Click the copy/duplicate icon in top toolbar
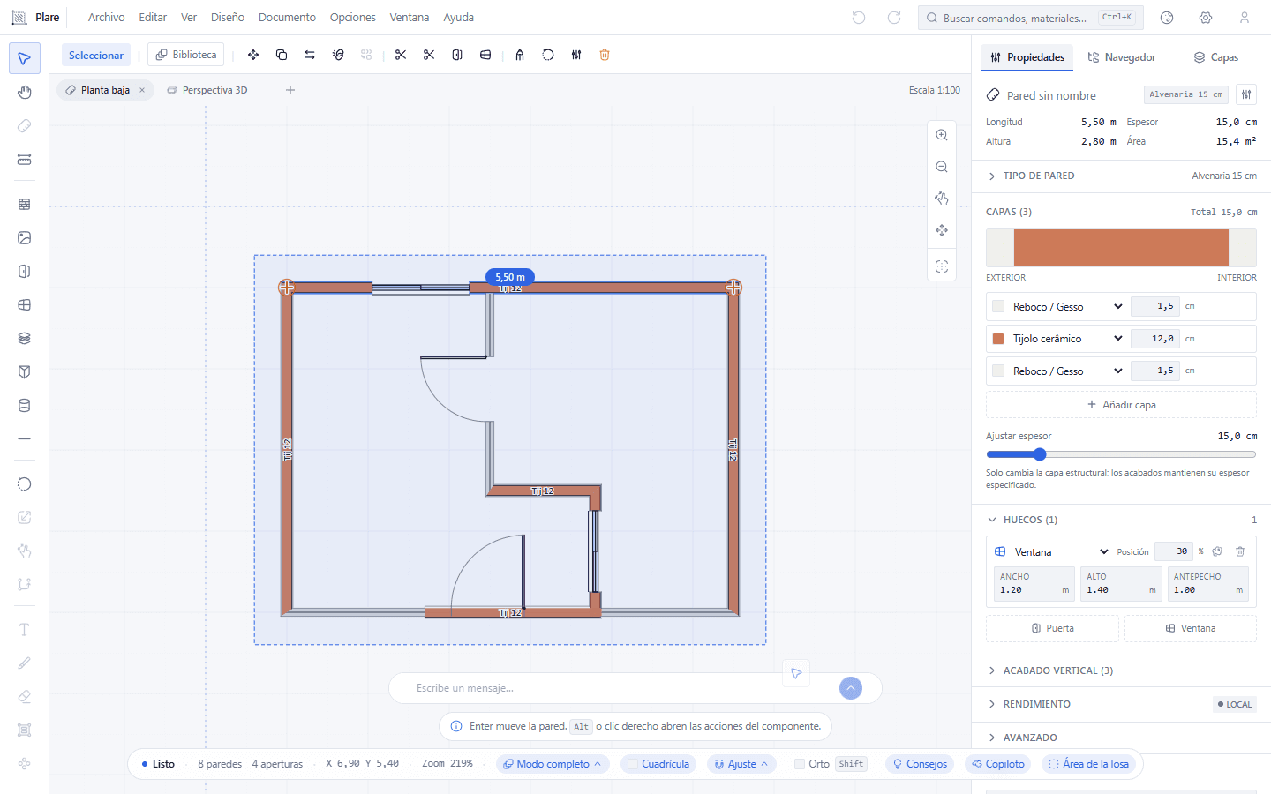 click(282, 55)
